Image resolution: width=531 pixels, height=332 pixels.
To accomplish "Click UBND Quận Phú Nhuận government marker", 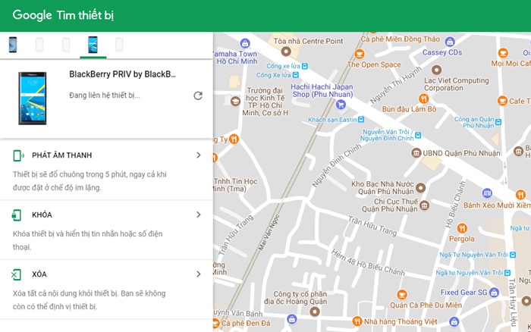I will click(416, 153).
